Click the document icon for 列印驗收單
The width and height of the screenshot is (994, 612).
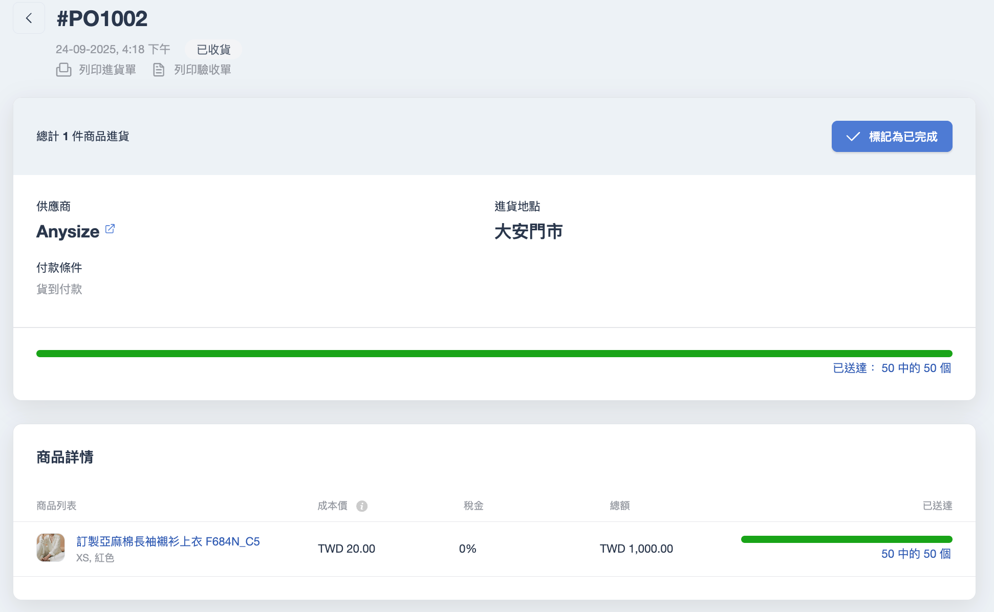pos(159,70)
